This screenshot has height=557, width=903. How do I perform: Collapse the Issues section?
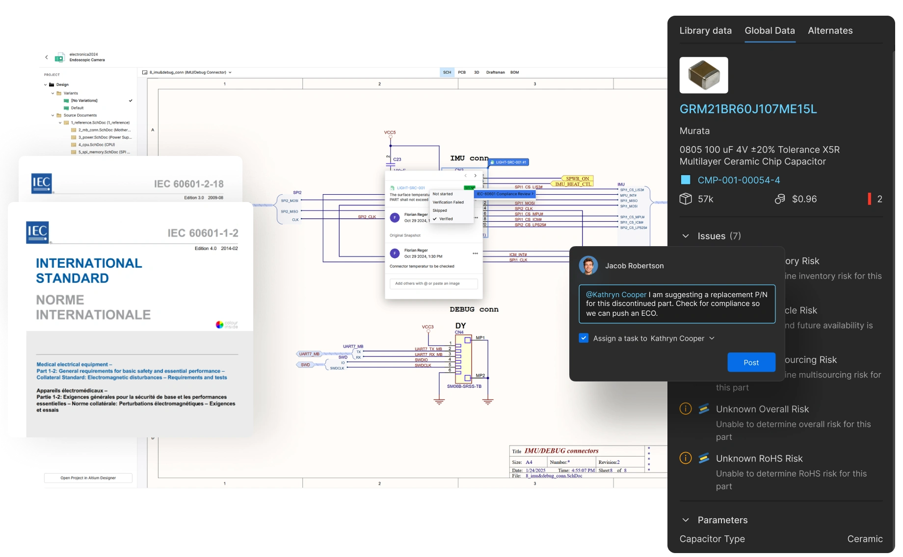tap(686, 236)
